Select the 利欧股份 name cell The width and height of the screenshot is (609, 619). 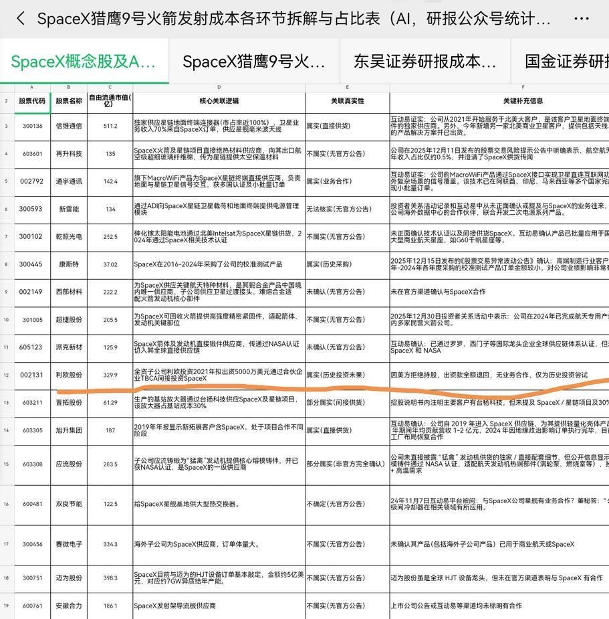[x=69, y=375]
